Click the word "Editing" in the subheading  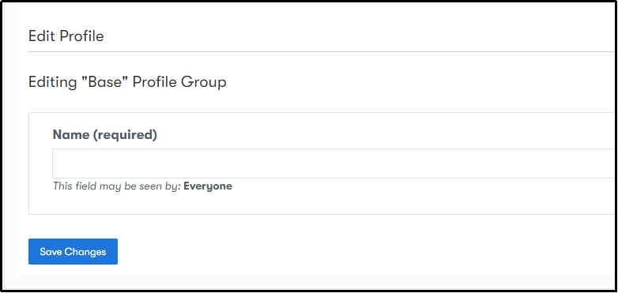click(x=53, y=82)
